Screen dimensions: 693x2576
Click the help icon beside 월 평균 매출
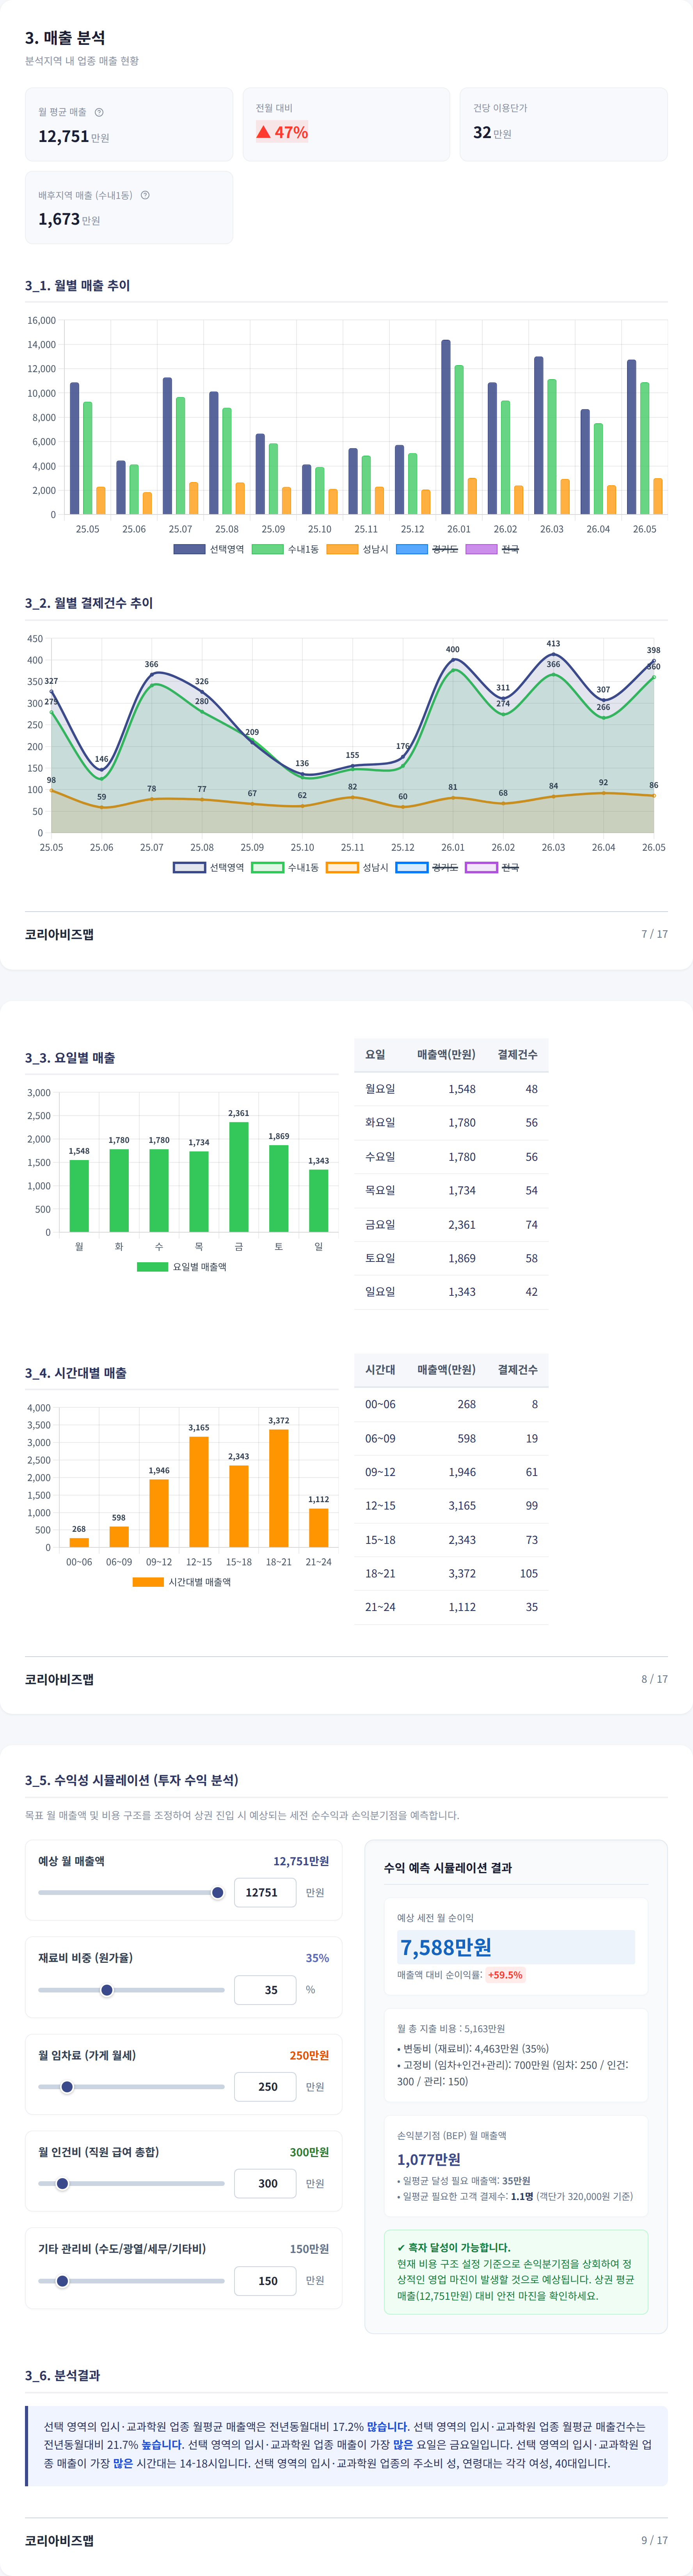click(99, 112)
